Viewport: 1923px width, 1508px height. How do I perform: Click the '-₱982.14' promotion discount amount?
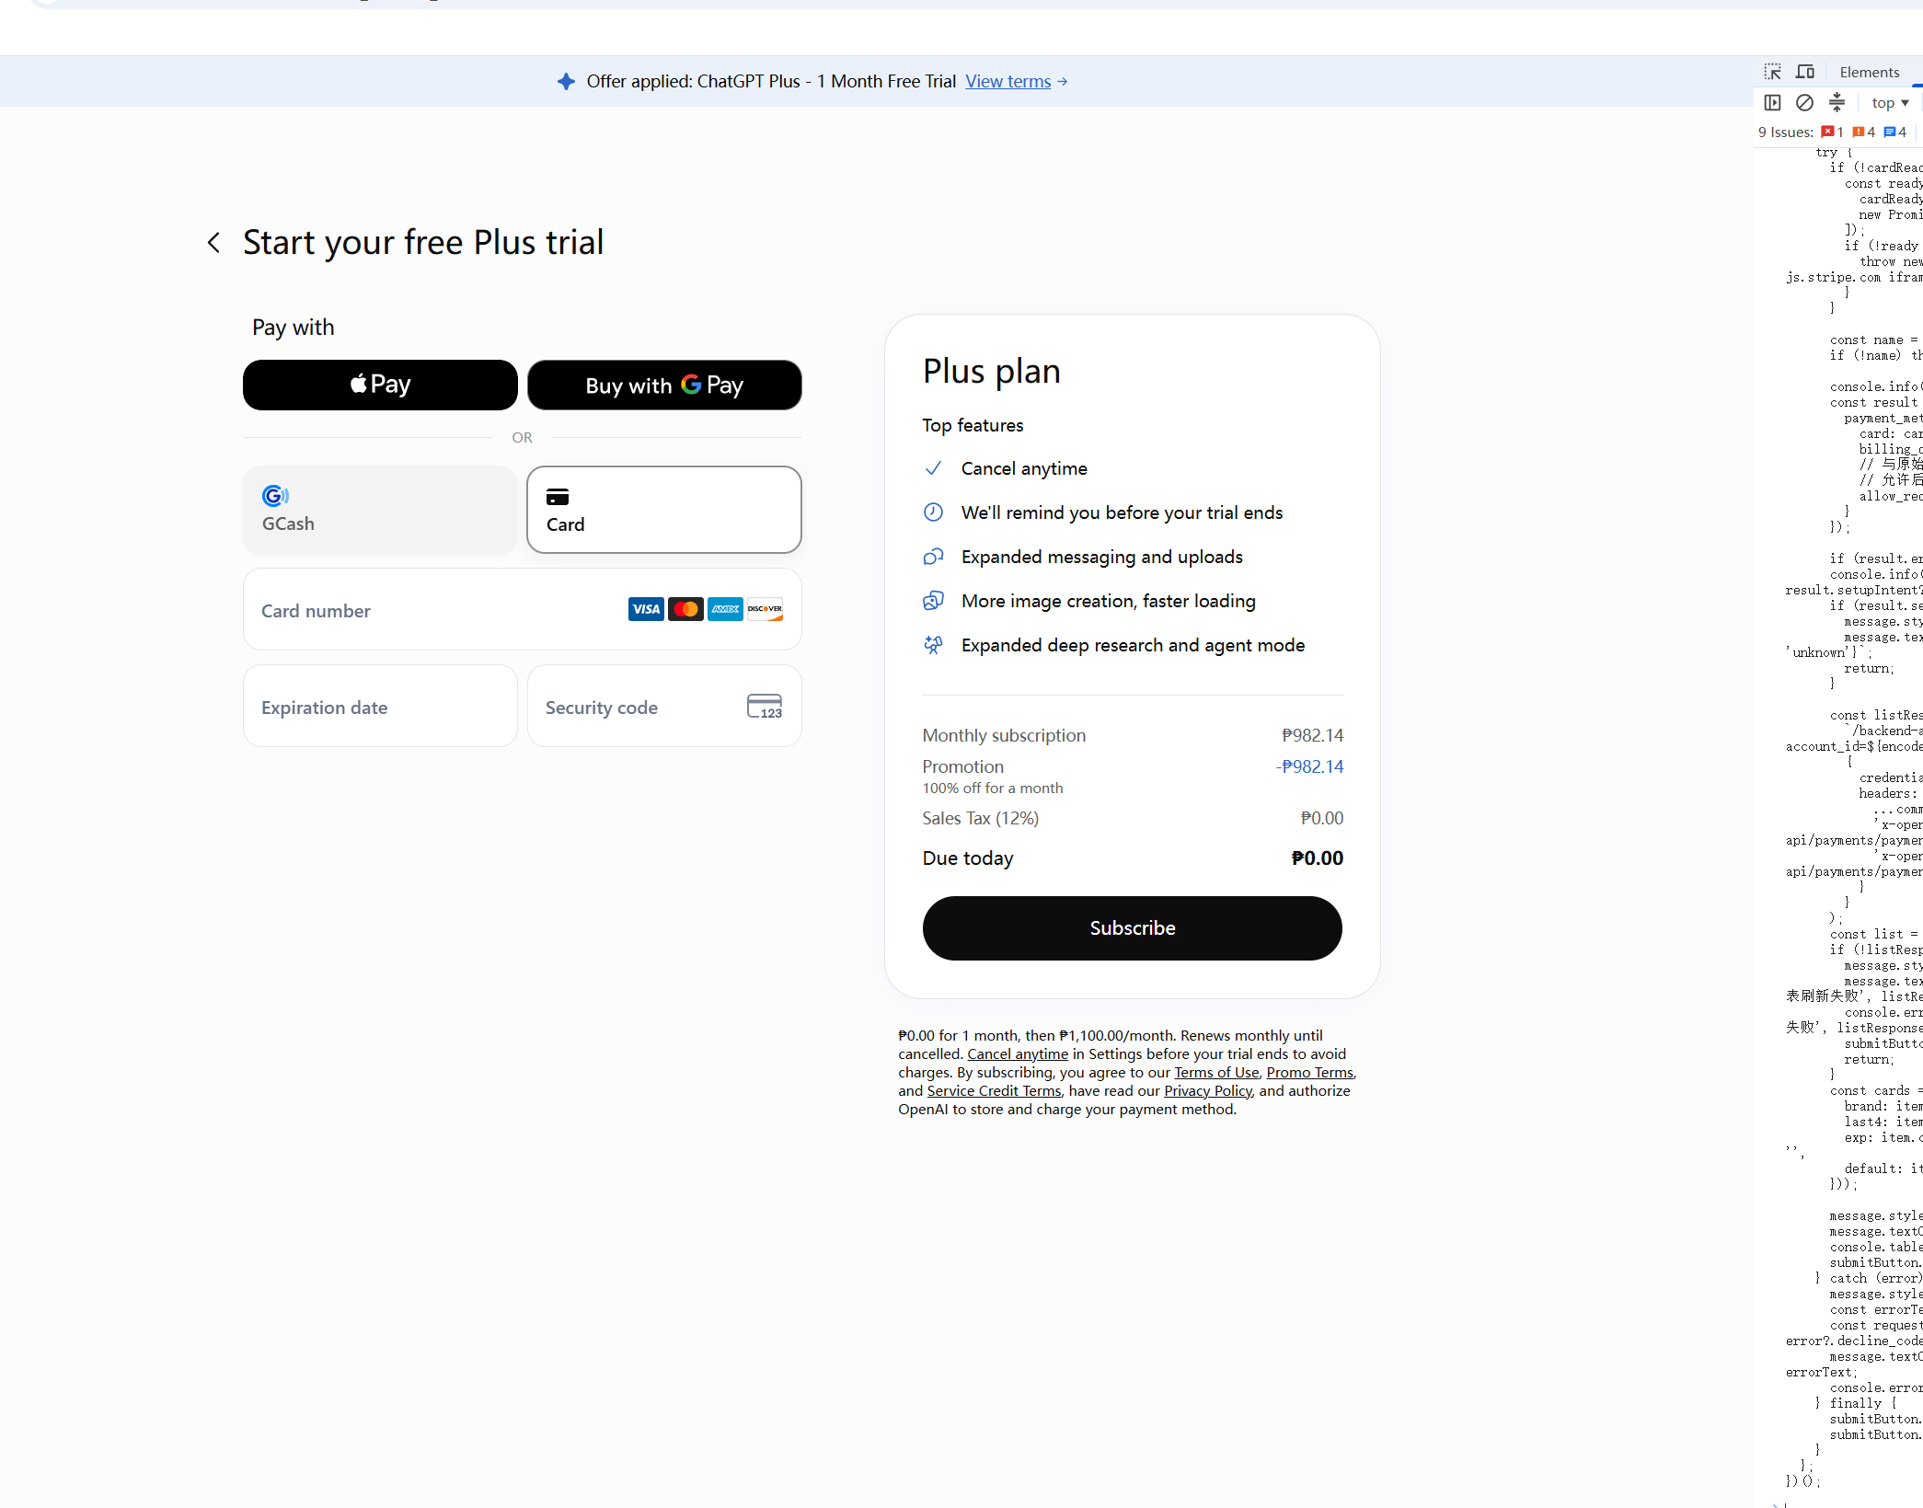coord(1310,766)
